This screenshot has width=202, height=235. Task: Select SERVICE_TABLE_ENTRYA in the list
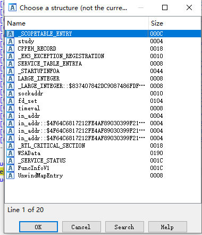[103, 63]
